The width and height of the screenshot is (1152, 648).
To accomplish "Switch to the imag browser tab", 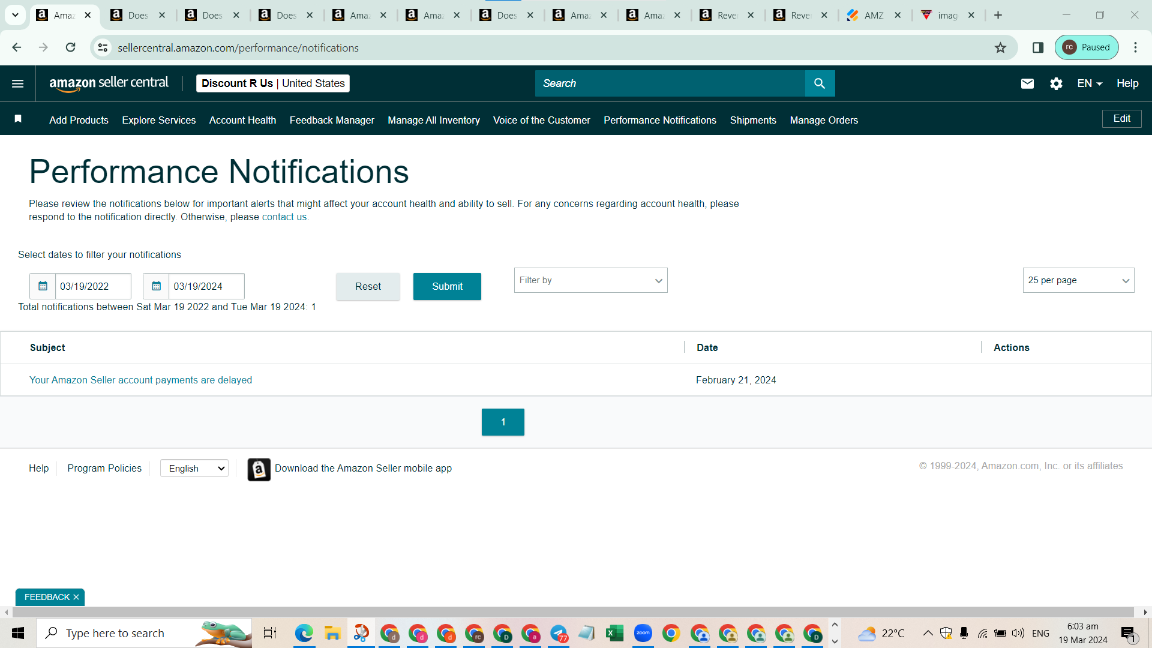I will (947, 15).
